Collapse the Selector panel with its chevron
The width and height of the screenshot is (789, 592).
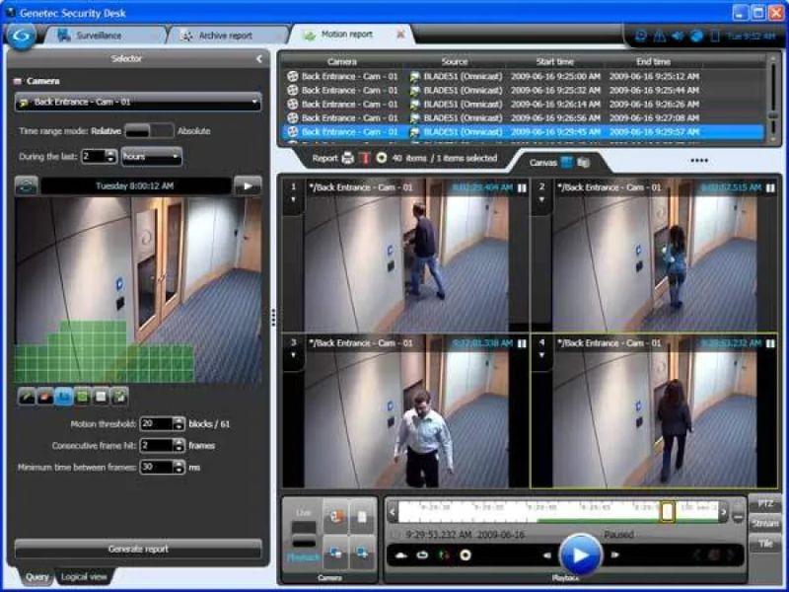[x=260, y=57]
